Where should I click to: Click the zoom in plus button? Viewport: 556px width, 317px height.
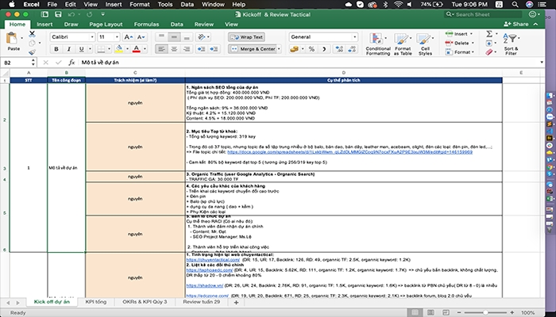point(512,312)
